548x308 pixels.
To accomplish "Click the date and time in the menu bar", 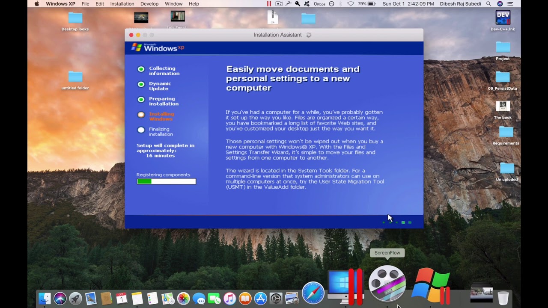I will pyautogui.click(x=408, y=4).
